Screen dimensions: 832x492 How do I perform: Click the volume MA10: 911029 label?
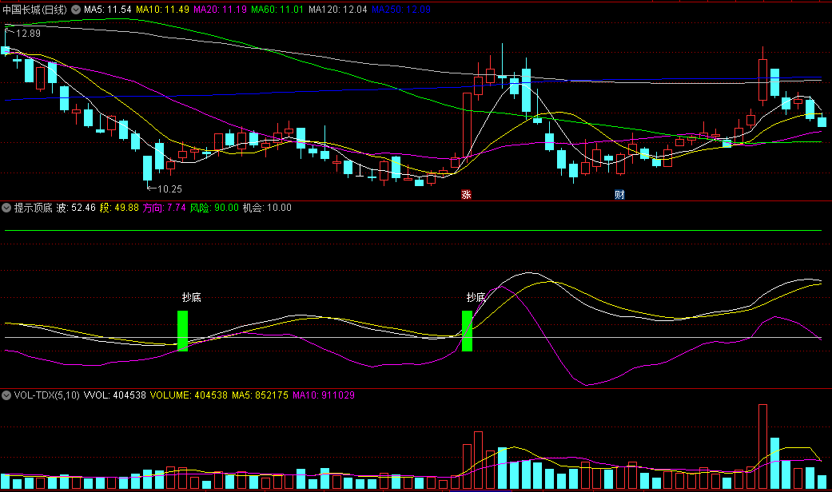(324, 395)
